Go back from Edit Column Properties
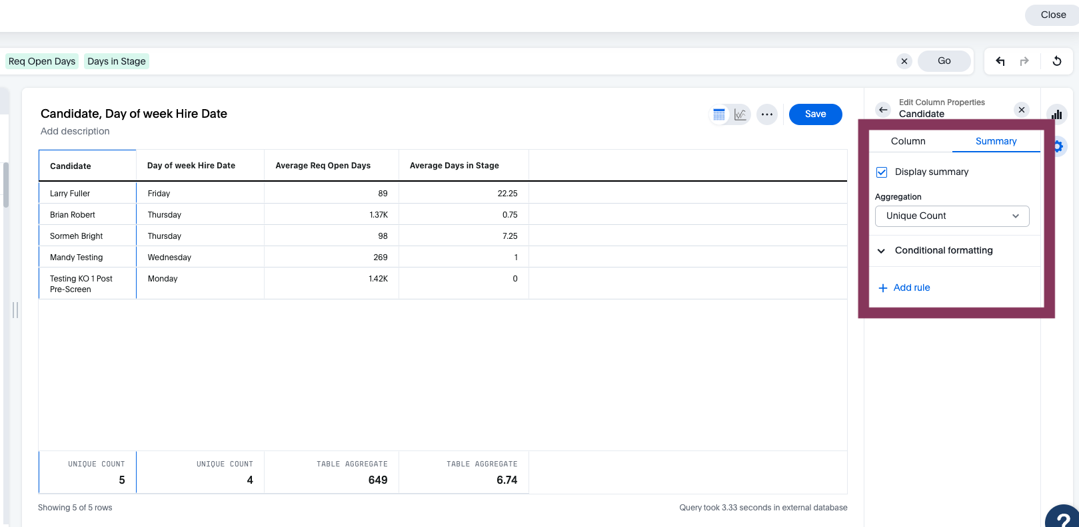This screenshot has width=1079, height=527. 883,110
